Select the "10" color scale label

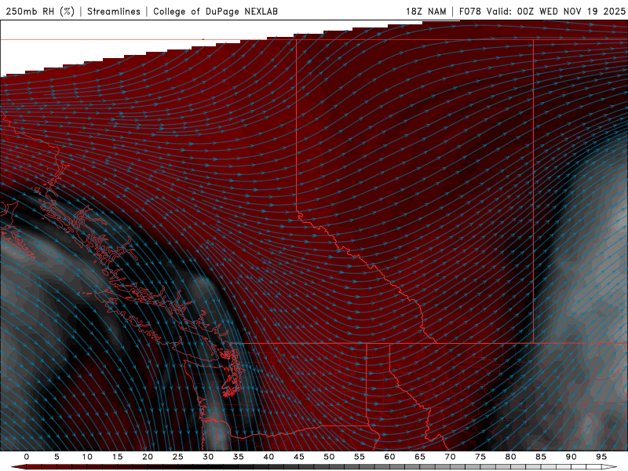click(87, 457)
